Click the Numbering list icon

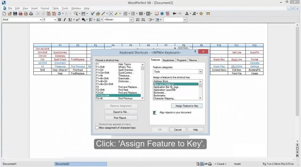[125, 14]
